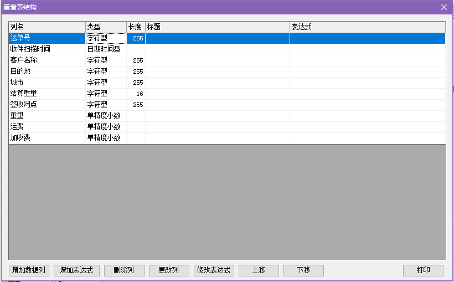Screen dimensions: 454x282
Task: Click length 255 cell of 客户名称
Action: tap(136, 60)
